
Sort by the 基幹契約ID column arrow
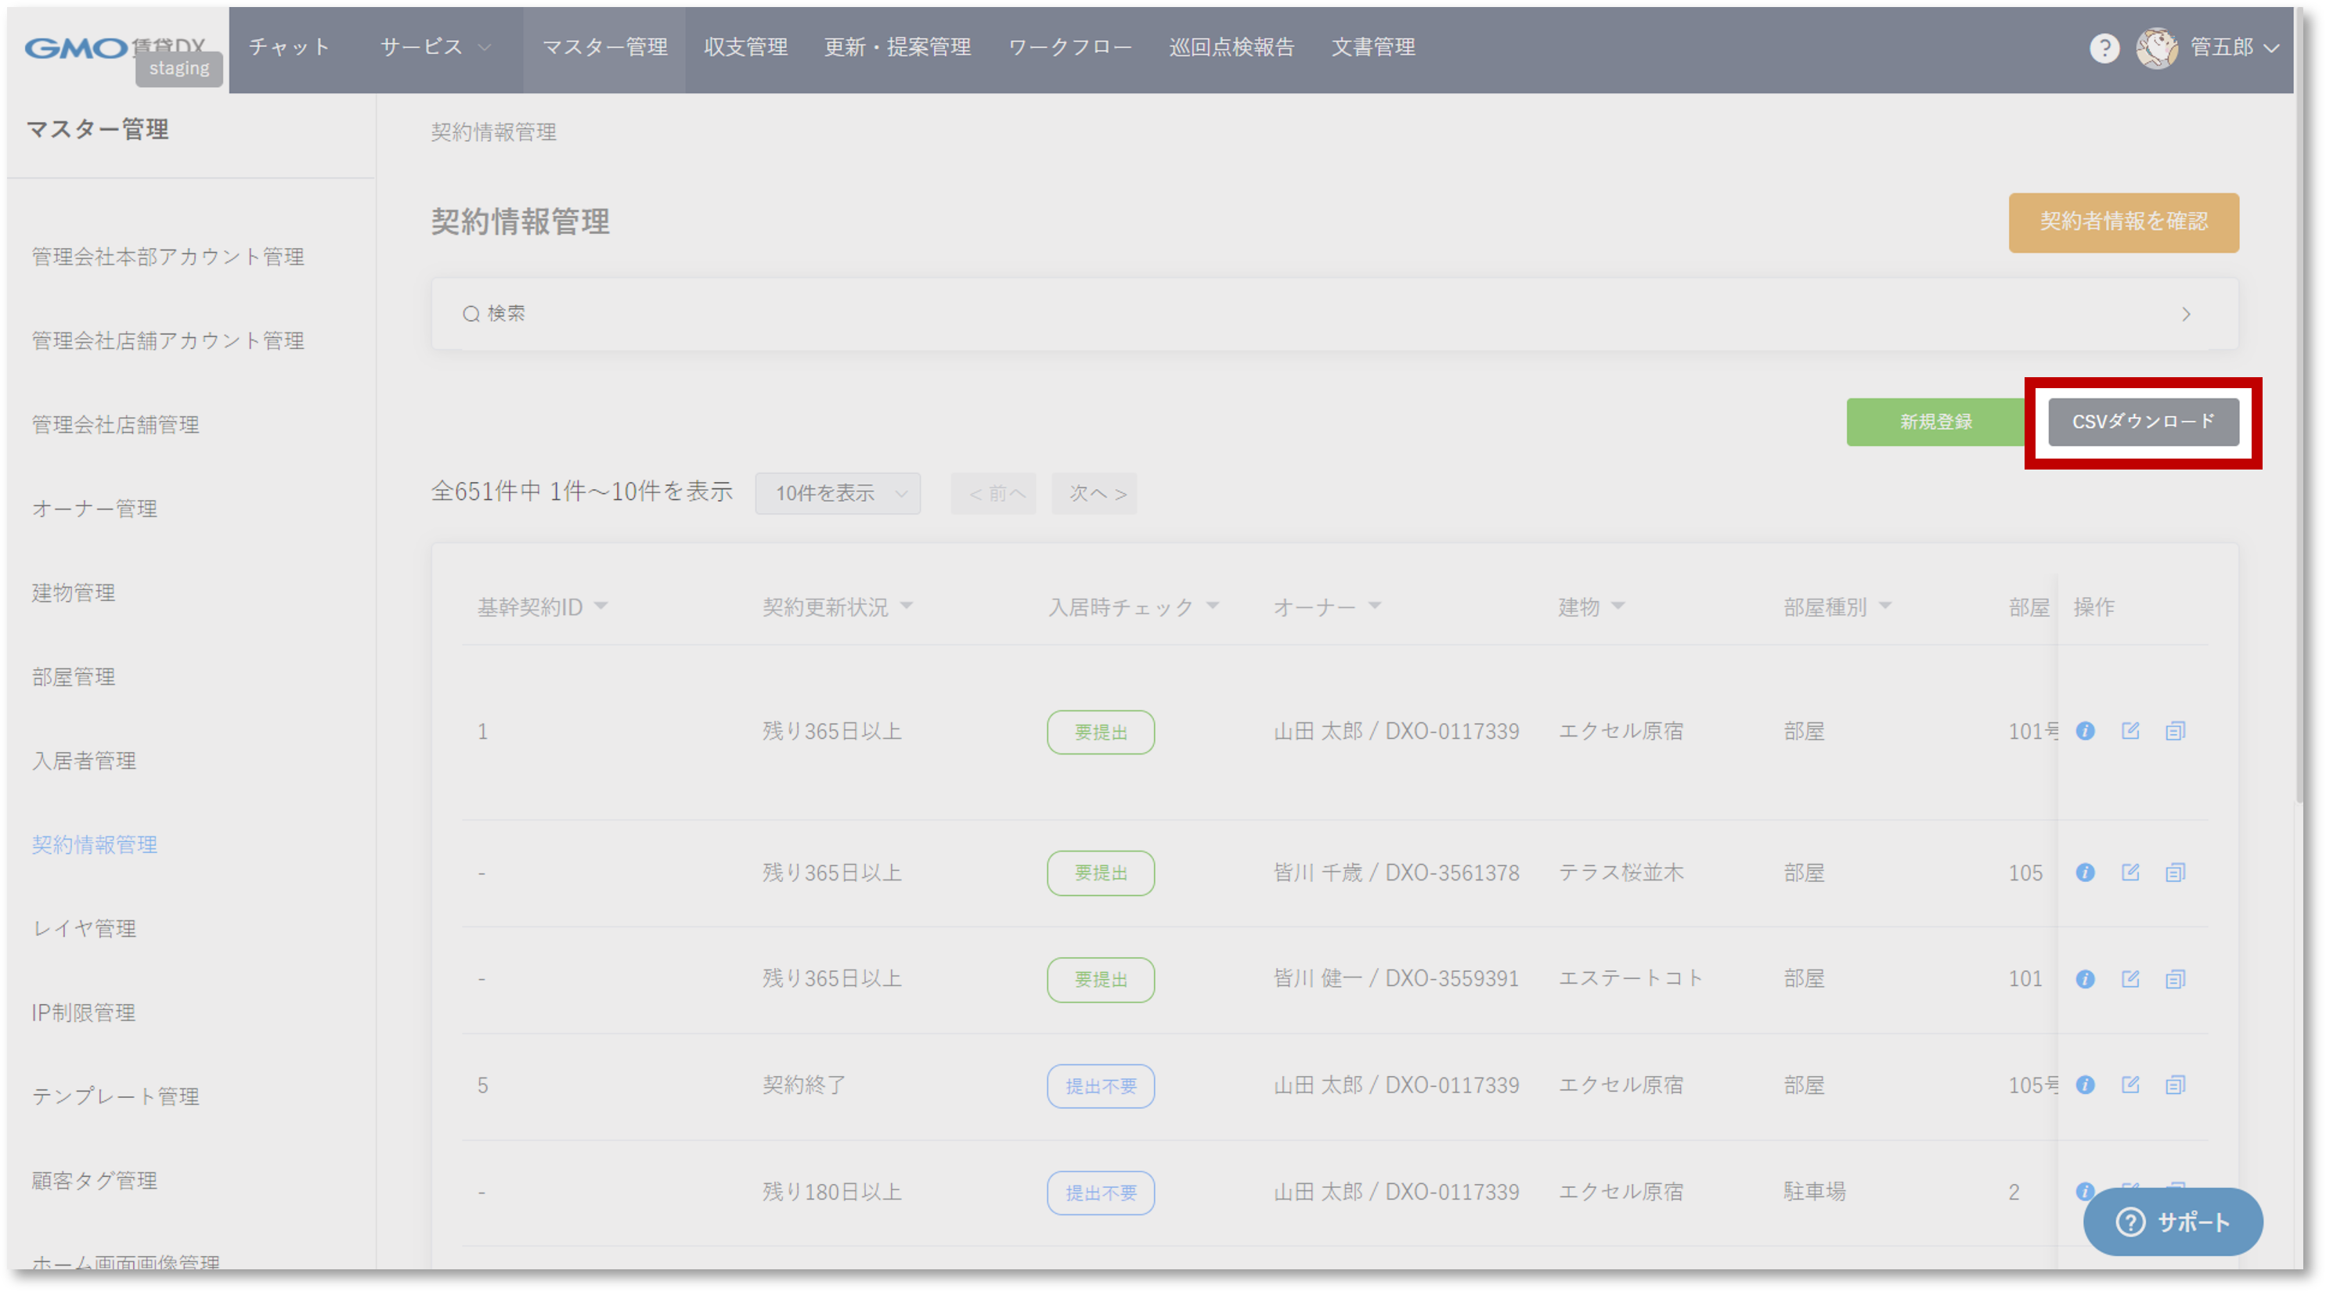603,606
